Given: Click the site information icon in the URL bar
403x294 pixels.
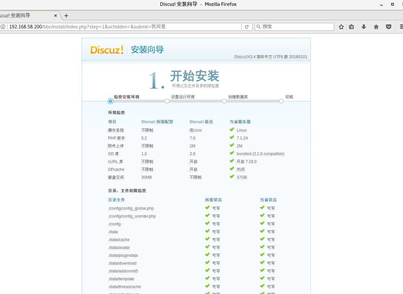Looking at the screenshot, I should 3,27.
